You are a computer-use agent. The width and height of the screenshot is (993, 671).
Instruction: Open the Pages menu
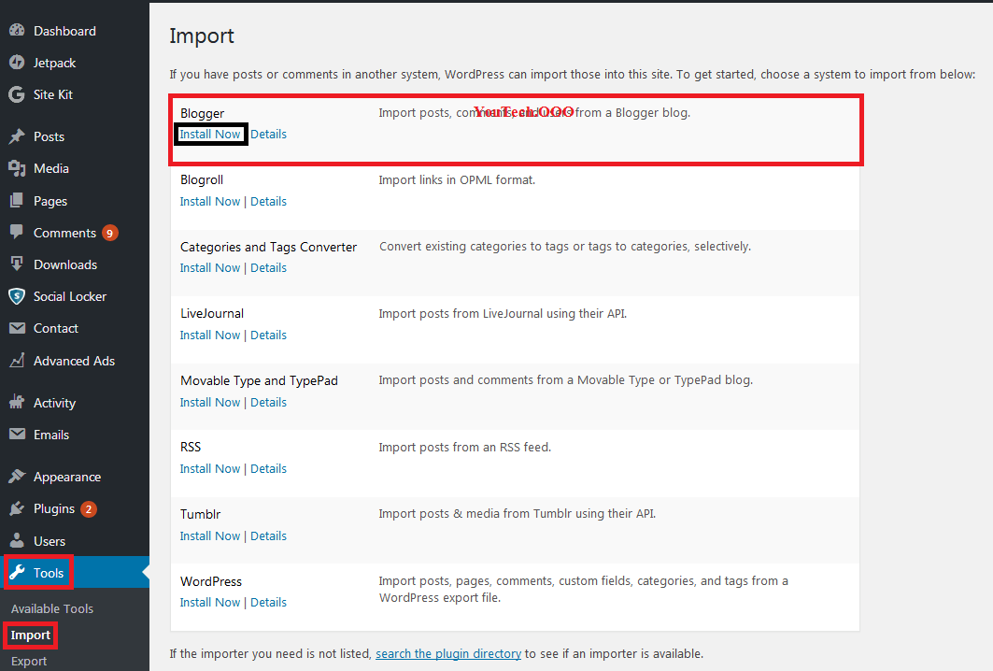50,201
